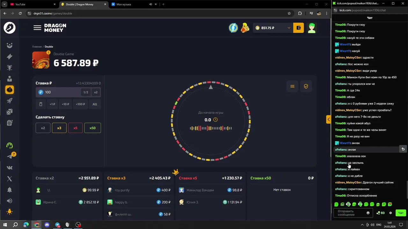Open the slot machine sidebar icon
Viewport: 408px width, 229px height.
10,123
